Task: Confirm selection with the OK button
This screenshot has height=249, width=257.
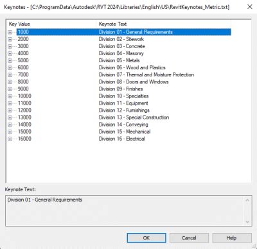Action: tap(146, 238)
